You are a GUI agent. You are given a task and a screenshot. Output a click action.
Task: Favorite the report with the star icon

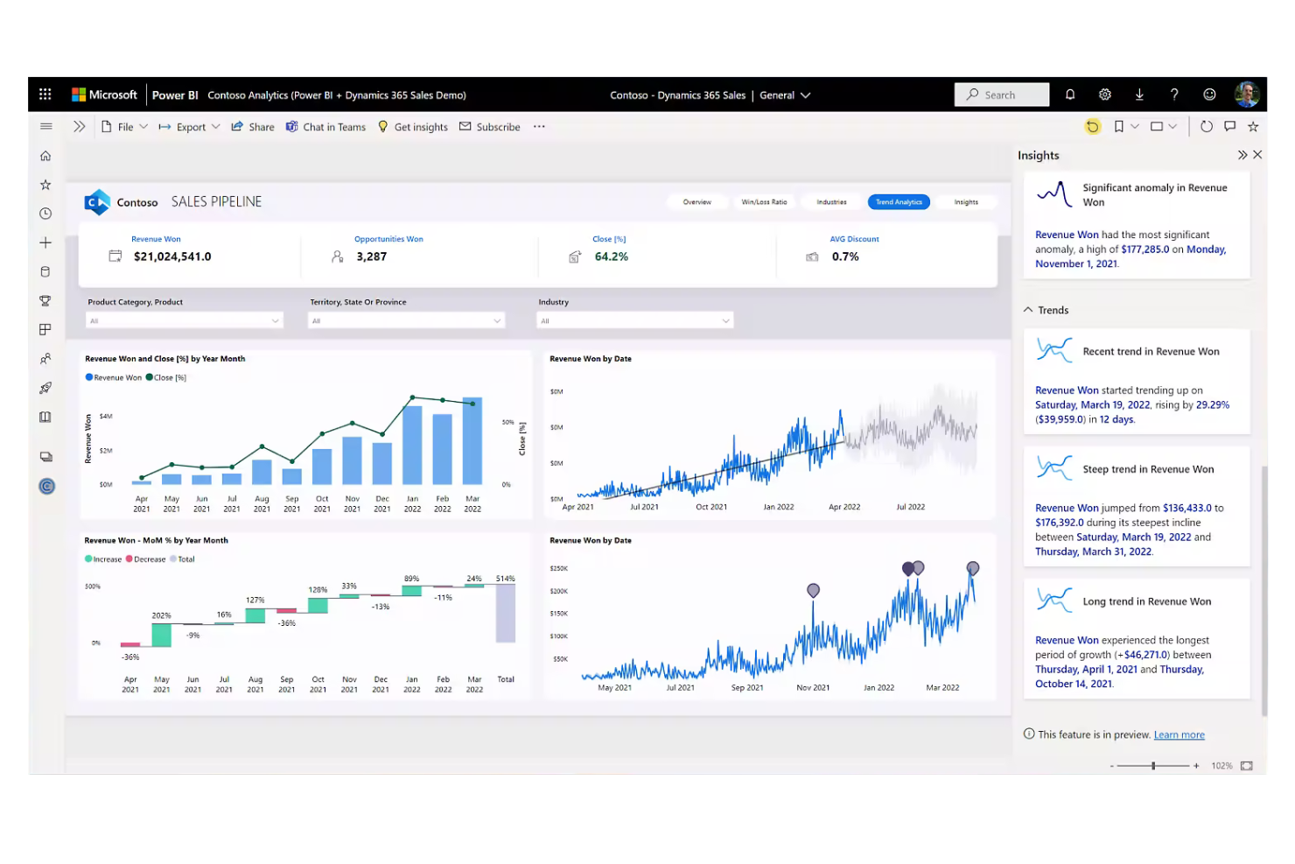1253,126
